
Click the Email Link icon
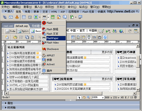[x=11, y=17]
